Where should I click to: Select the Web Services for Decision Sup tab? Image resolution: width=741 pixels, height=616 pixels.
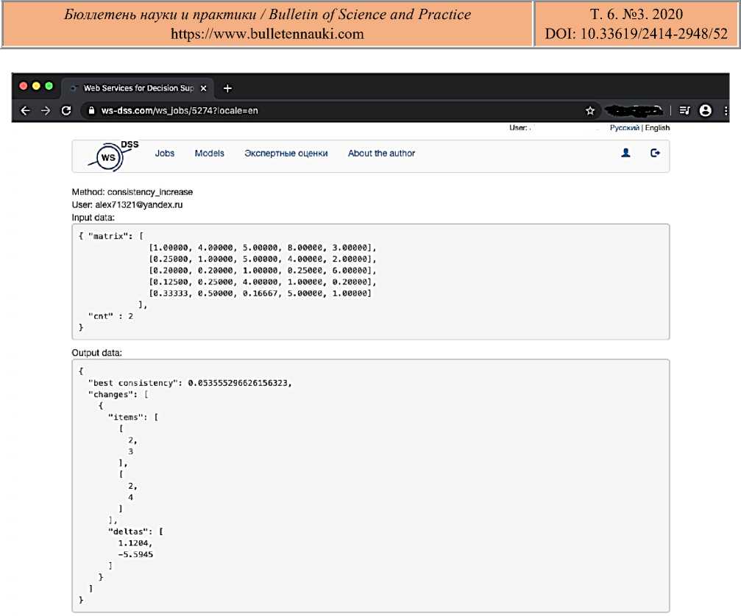(x=138, y=88)
